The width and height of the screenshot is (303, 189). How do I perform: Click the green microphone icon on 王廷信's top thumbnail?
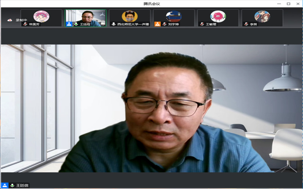[x=76, y=24]
